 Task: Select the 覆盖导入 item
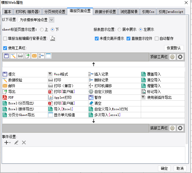(163, 74)
